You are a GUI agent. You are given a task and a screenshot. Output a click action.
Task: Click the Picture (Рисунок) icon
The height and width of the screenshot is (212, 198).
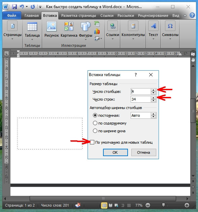point(52,26)
